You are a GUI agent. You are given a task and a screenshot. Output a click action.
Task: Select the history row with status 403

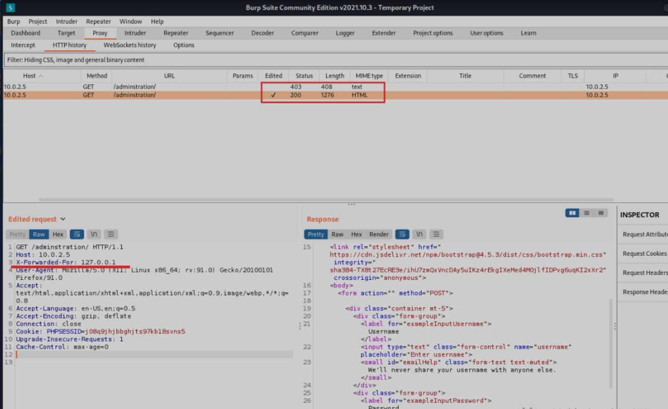point(335,87)
